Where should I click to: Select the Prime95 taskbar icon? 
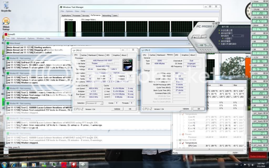(64, 165)
